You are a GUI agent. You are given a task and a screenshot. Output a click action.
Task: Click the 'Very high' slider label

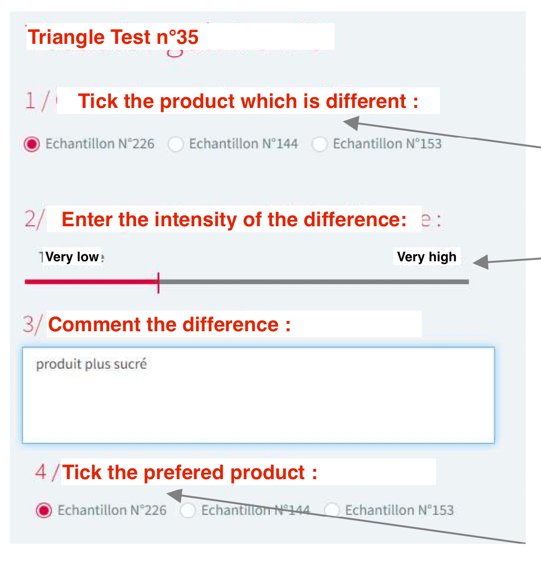427,257
